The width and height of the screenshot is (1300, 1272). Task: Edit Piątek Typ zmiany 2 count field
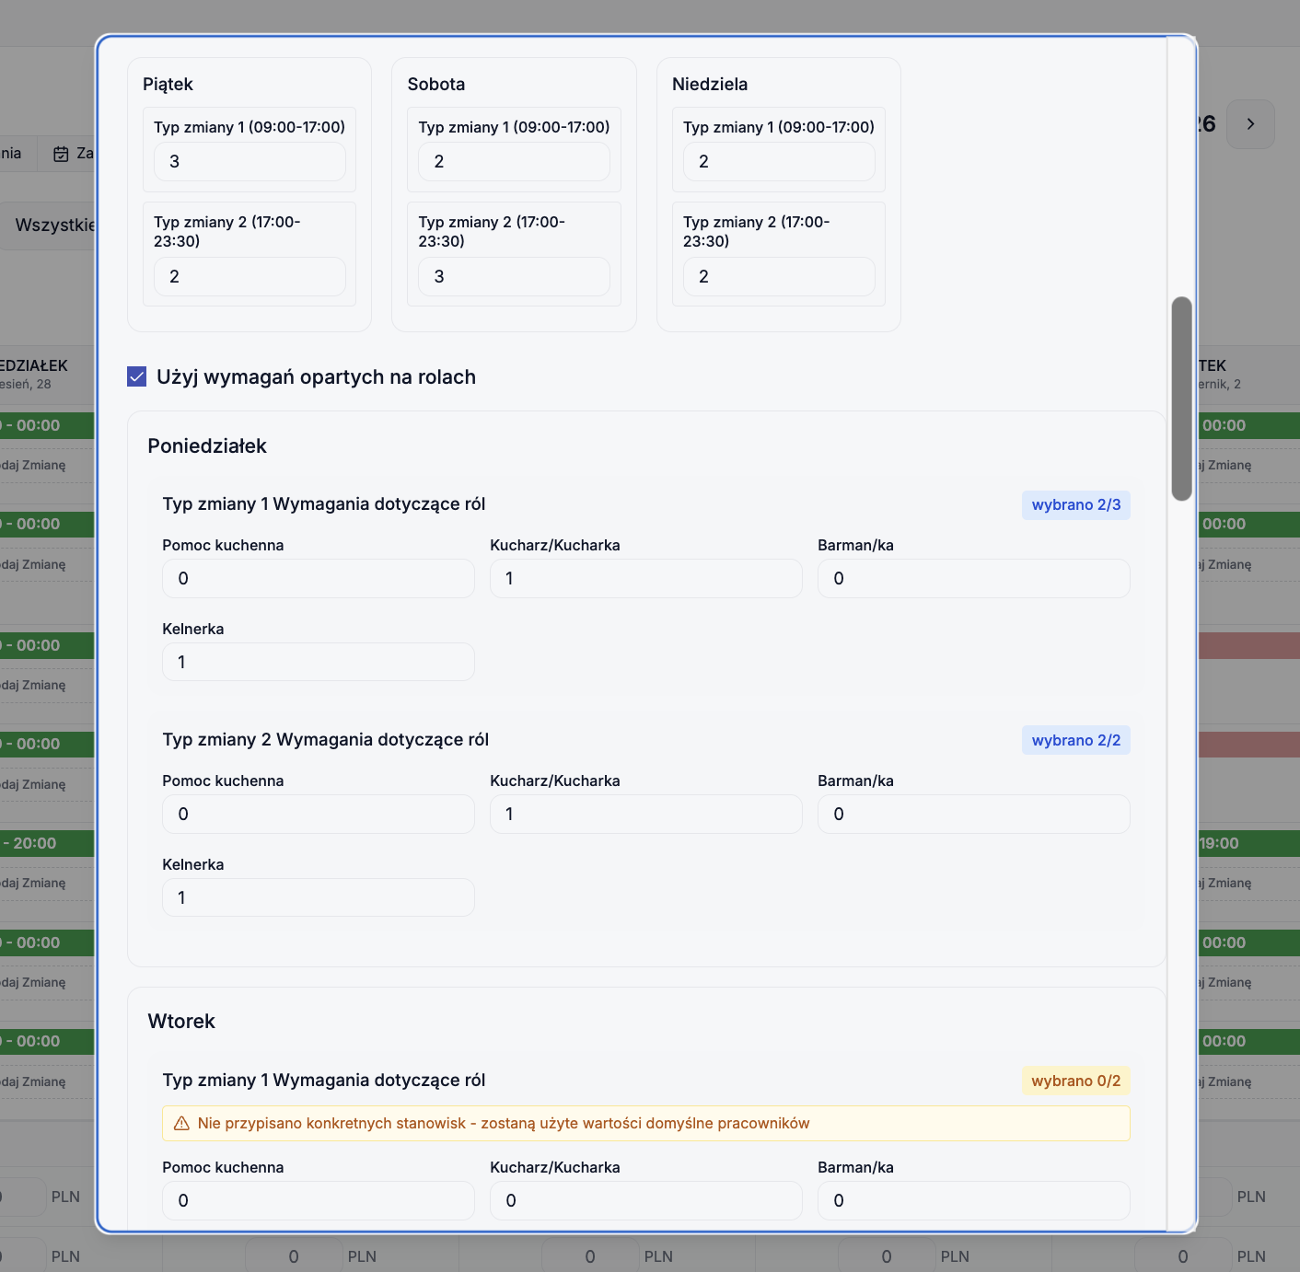[x=250, y=276]
